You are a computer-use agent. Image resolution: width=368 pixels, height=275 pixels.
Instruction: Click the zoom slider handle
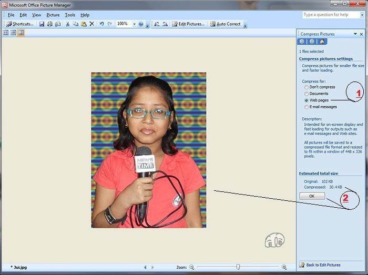click(x=238, y=267)
